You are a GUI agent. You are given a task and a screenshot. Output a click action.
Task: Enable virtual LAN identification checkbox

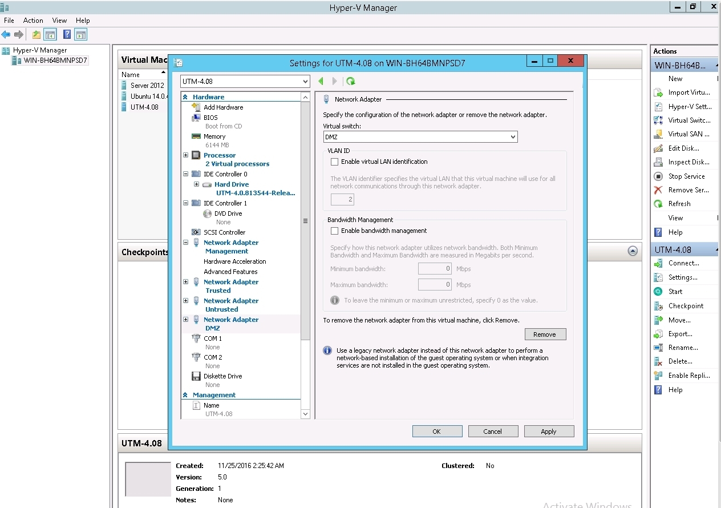pos(335,162)
